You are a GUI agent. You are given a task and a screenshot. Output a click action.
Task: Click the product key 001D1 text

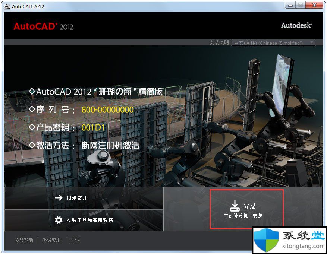pos(93,128)
